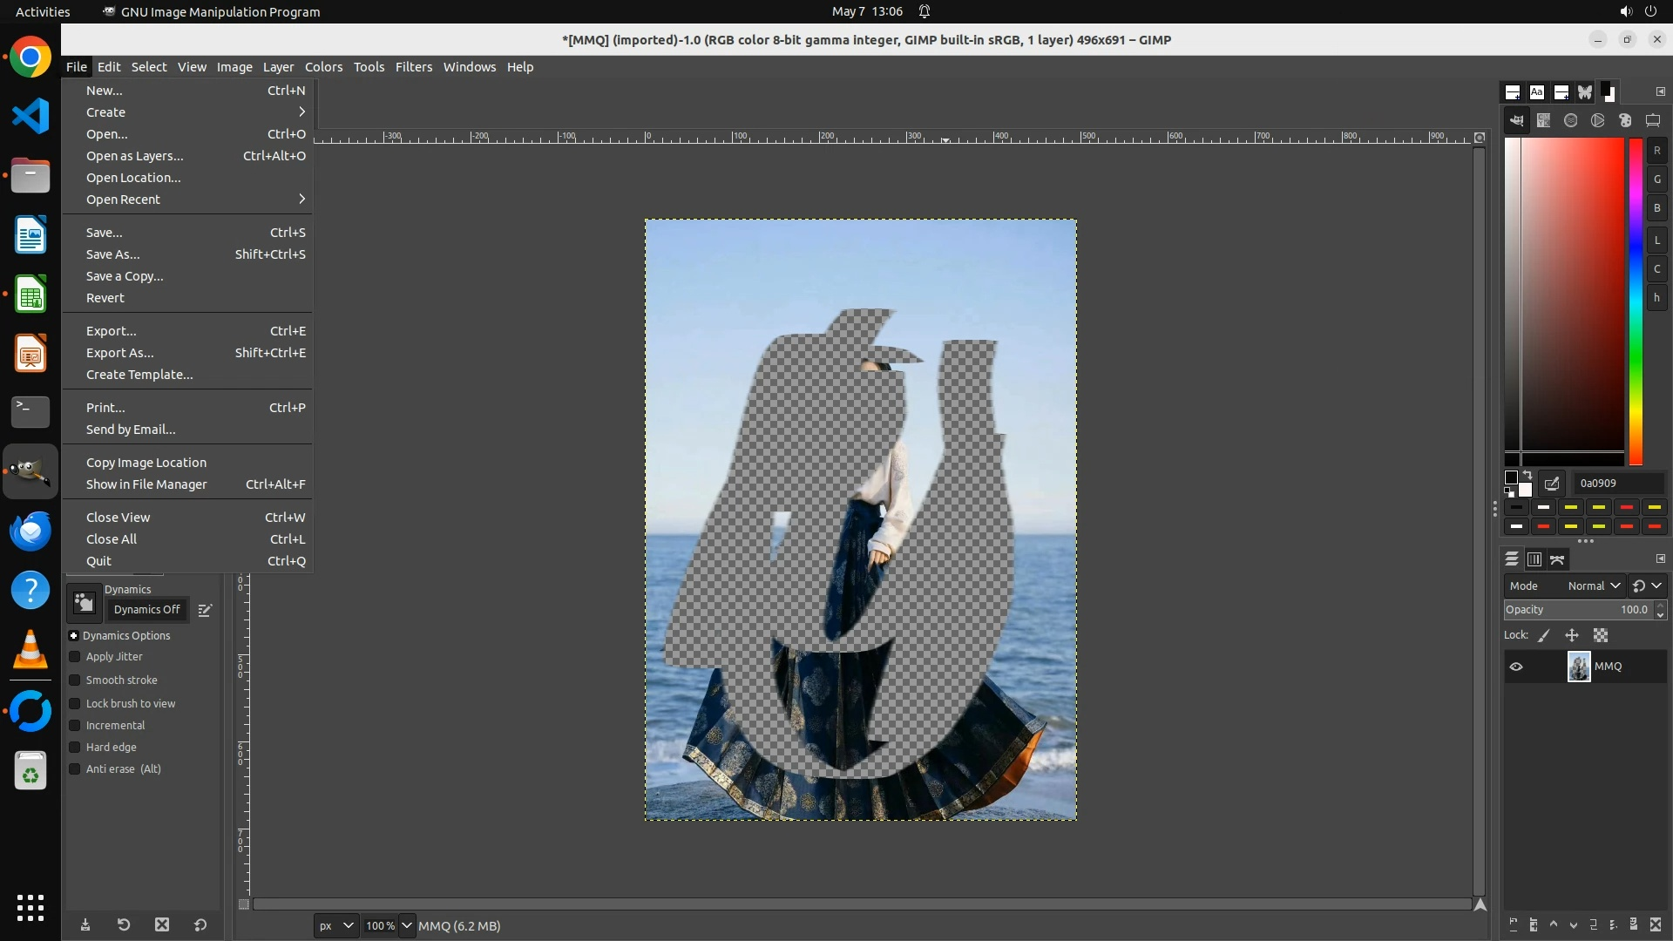Click the lock pixels brush icon
The width and height of the screenshot is (1673, 941).
click(x=1544, y=636)
